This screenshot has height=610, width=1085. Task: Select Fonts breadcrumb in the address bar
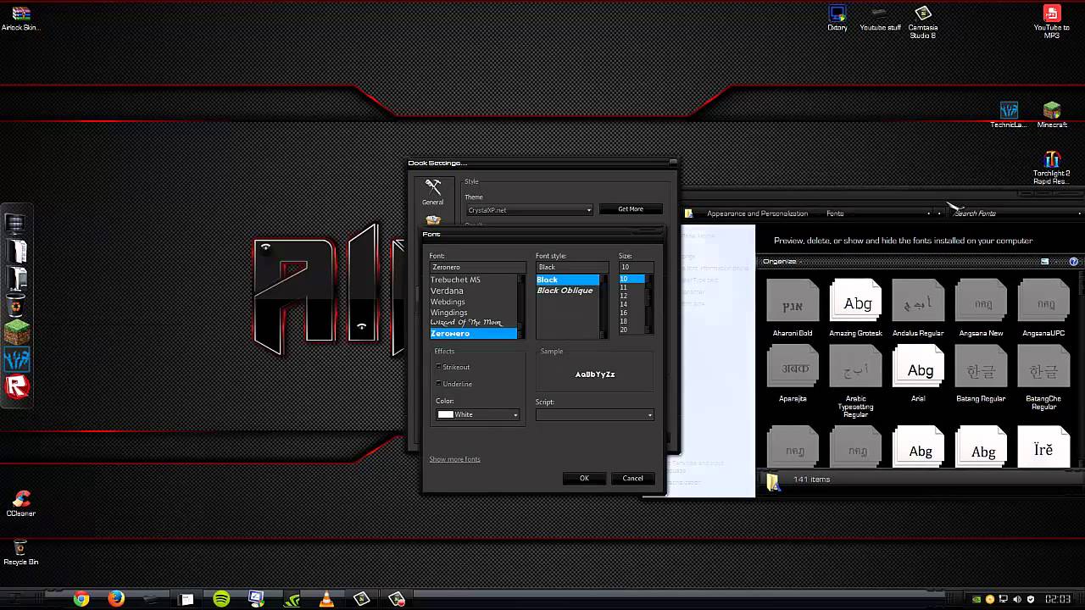pos(835,213)
